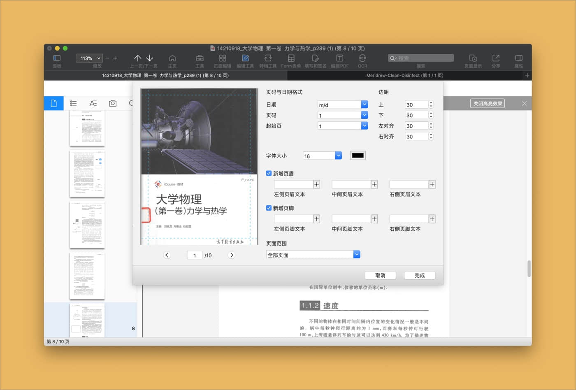
Task: Toggle the sidebar panel icon in toolbar
Action: tap(57, 58)
